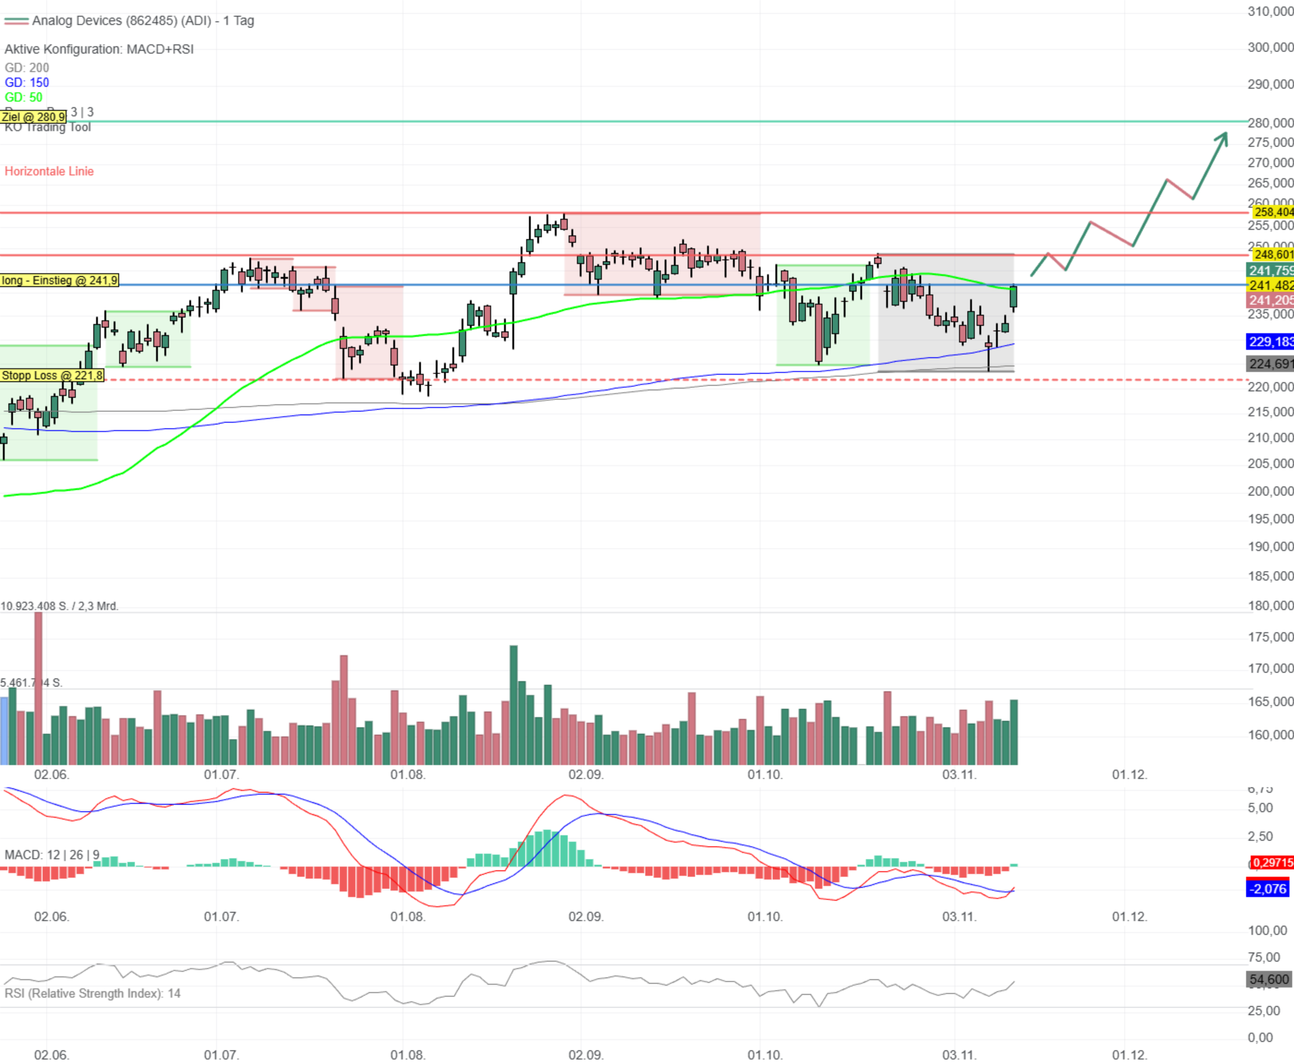
Task: Select the blue 229,183 price tag
Action: click(x=1270, y=341)
